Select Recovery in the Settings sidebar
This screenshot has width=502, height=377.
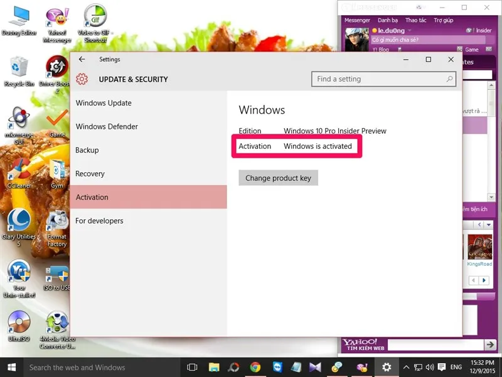point(90,173)
